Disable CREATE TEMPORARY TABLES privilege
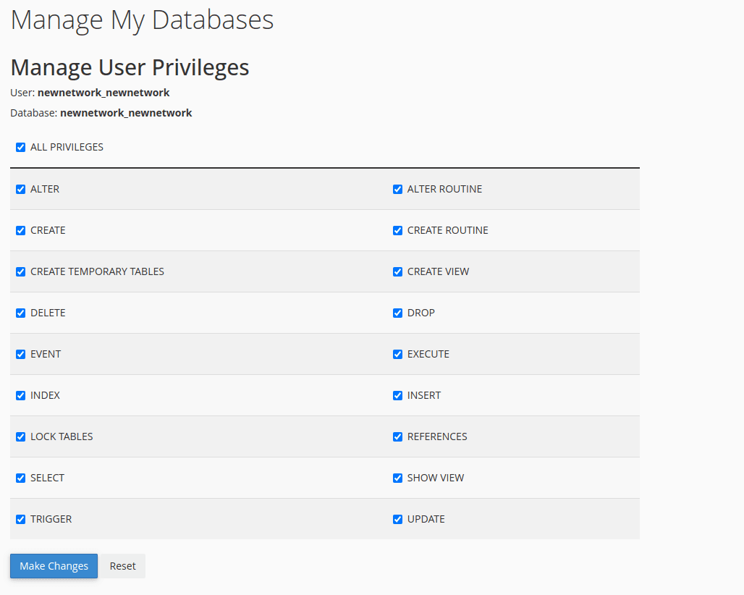 [x=20, y=271]
